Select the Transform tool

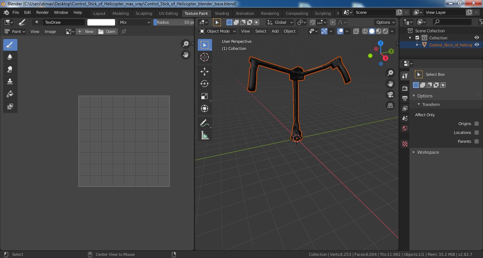[205, 108]
